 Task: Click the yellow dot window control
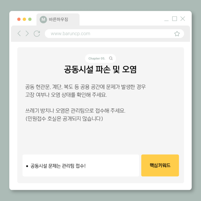coord(24,19)
